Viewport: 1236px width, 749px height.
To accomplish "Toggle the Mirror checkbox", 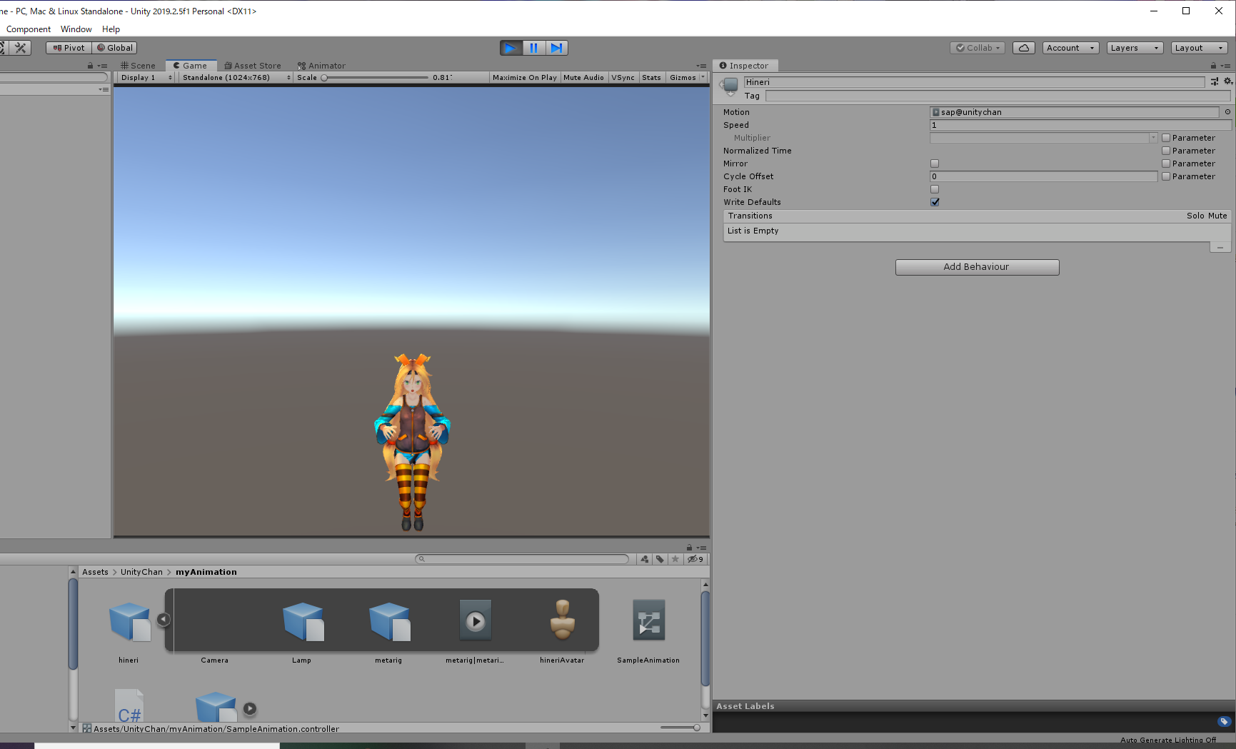I will coord(935,164).
